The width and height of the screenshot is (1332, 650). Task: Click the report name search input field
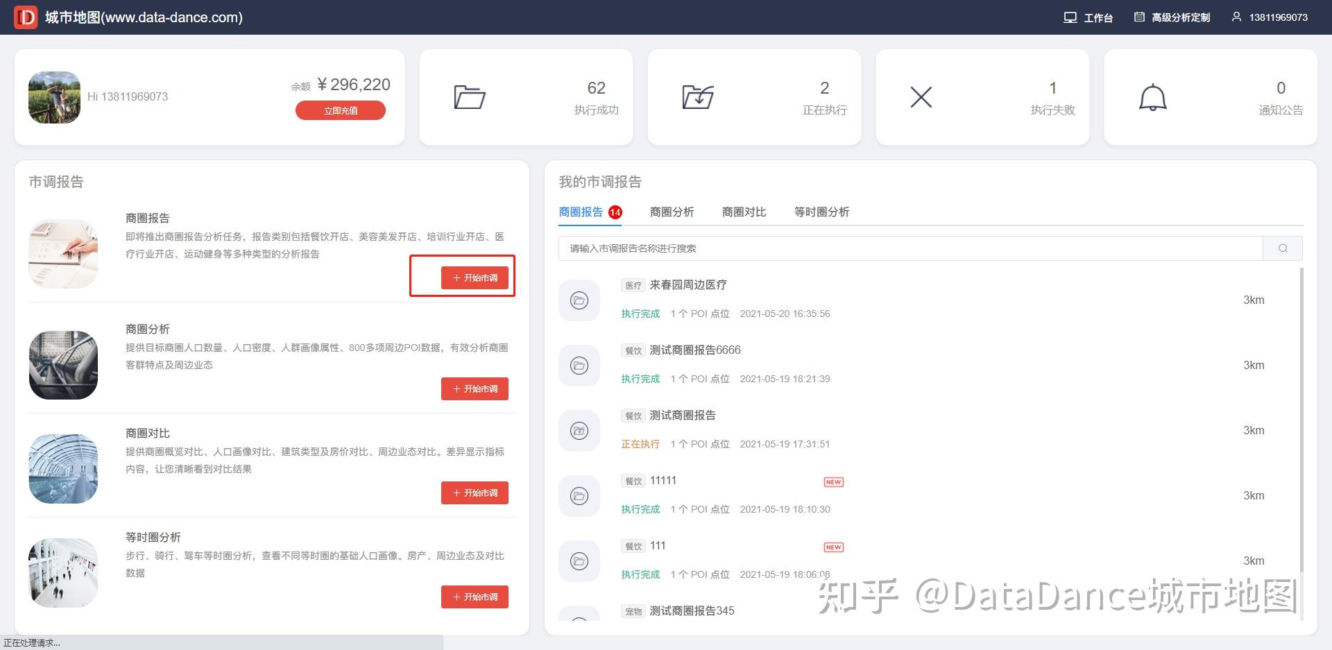pyautogui.click(x=910, y=248)
